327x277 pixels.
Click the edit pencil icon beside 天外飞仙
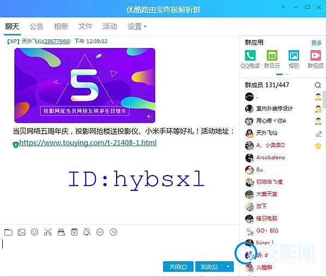pos(319,134)
